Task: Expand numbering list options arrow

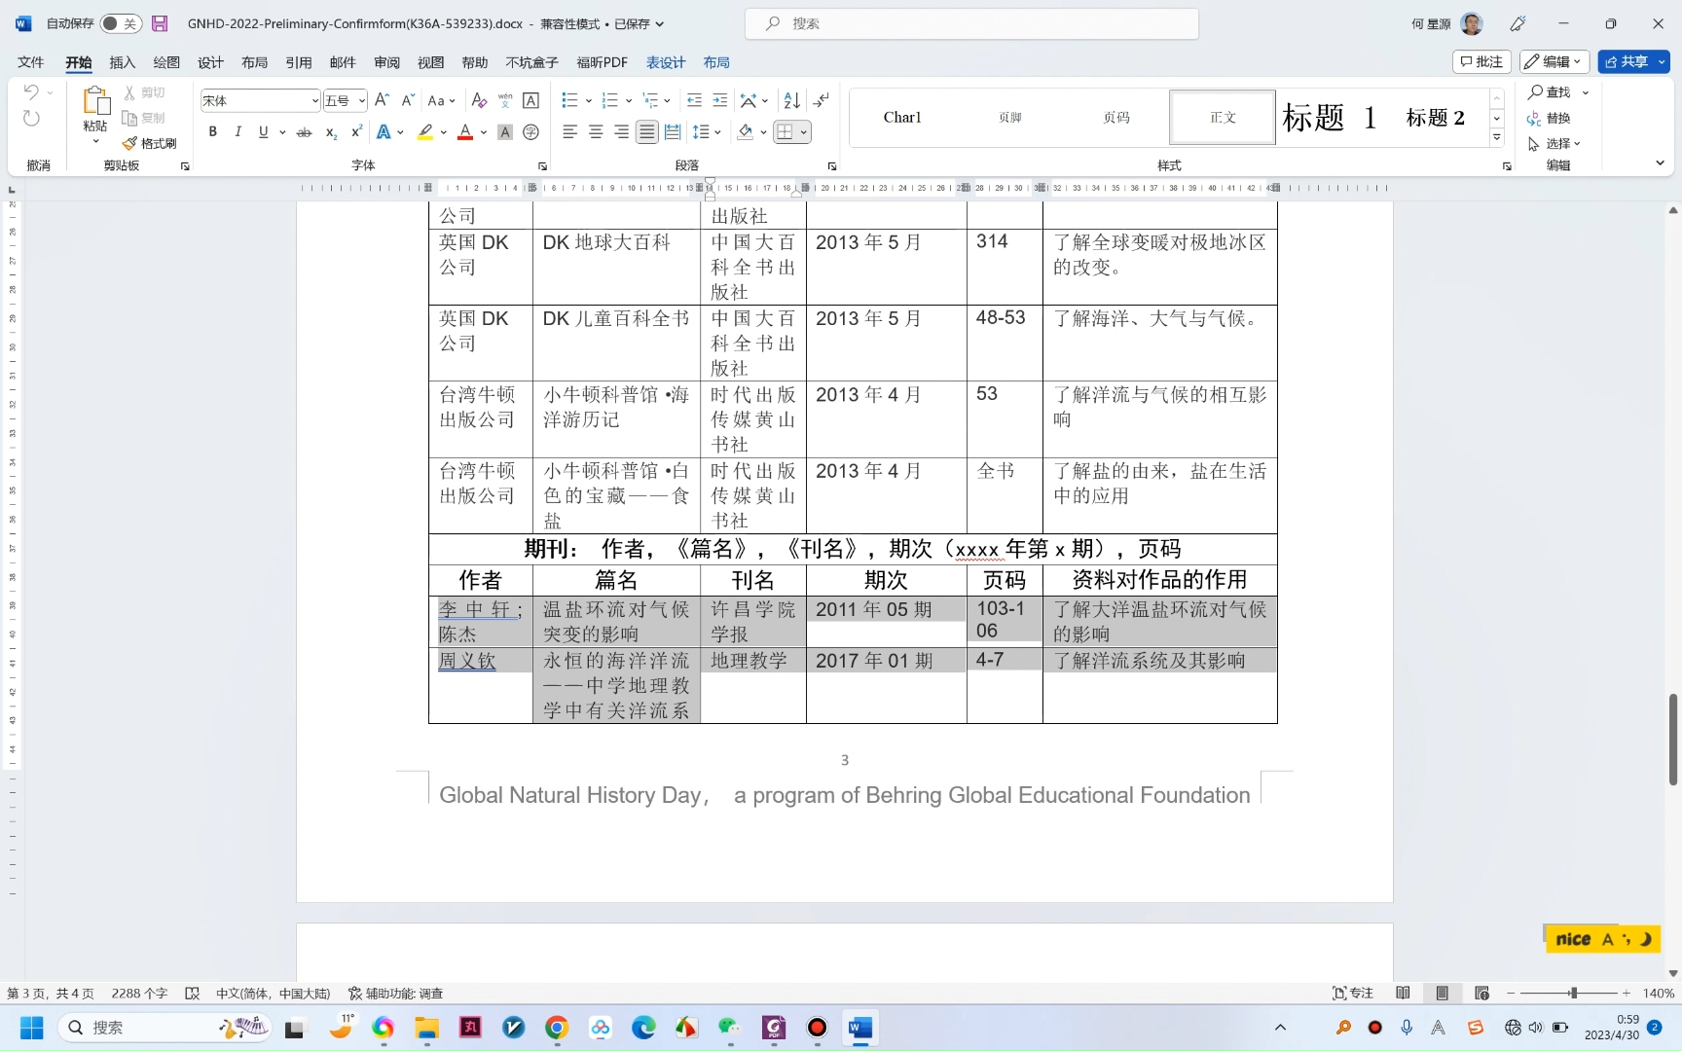Action: tap(628, 100)
